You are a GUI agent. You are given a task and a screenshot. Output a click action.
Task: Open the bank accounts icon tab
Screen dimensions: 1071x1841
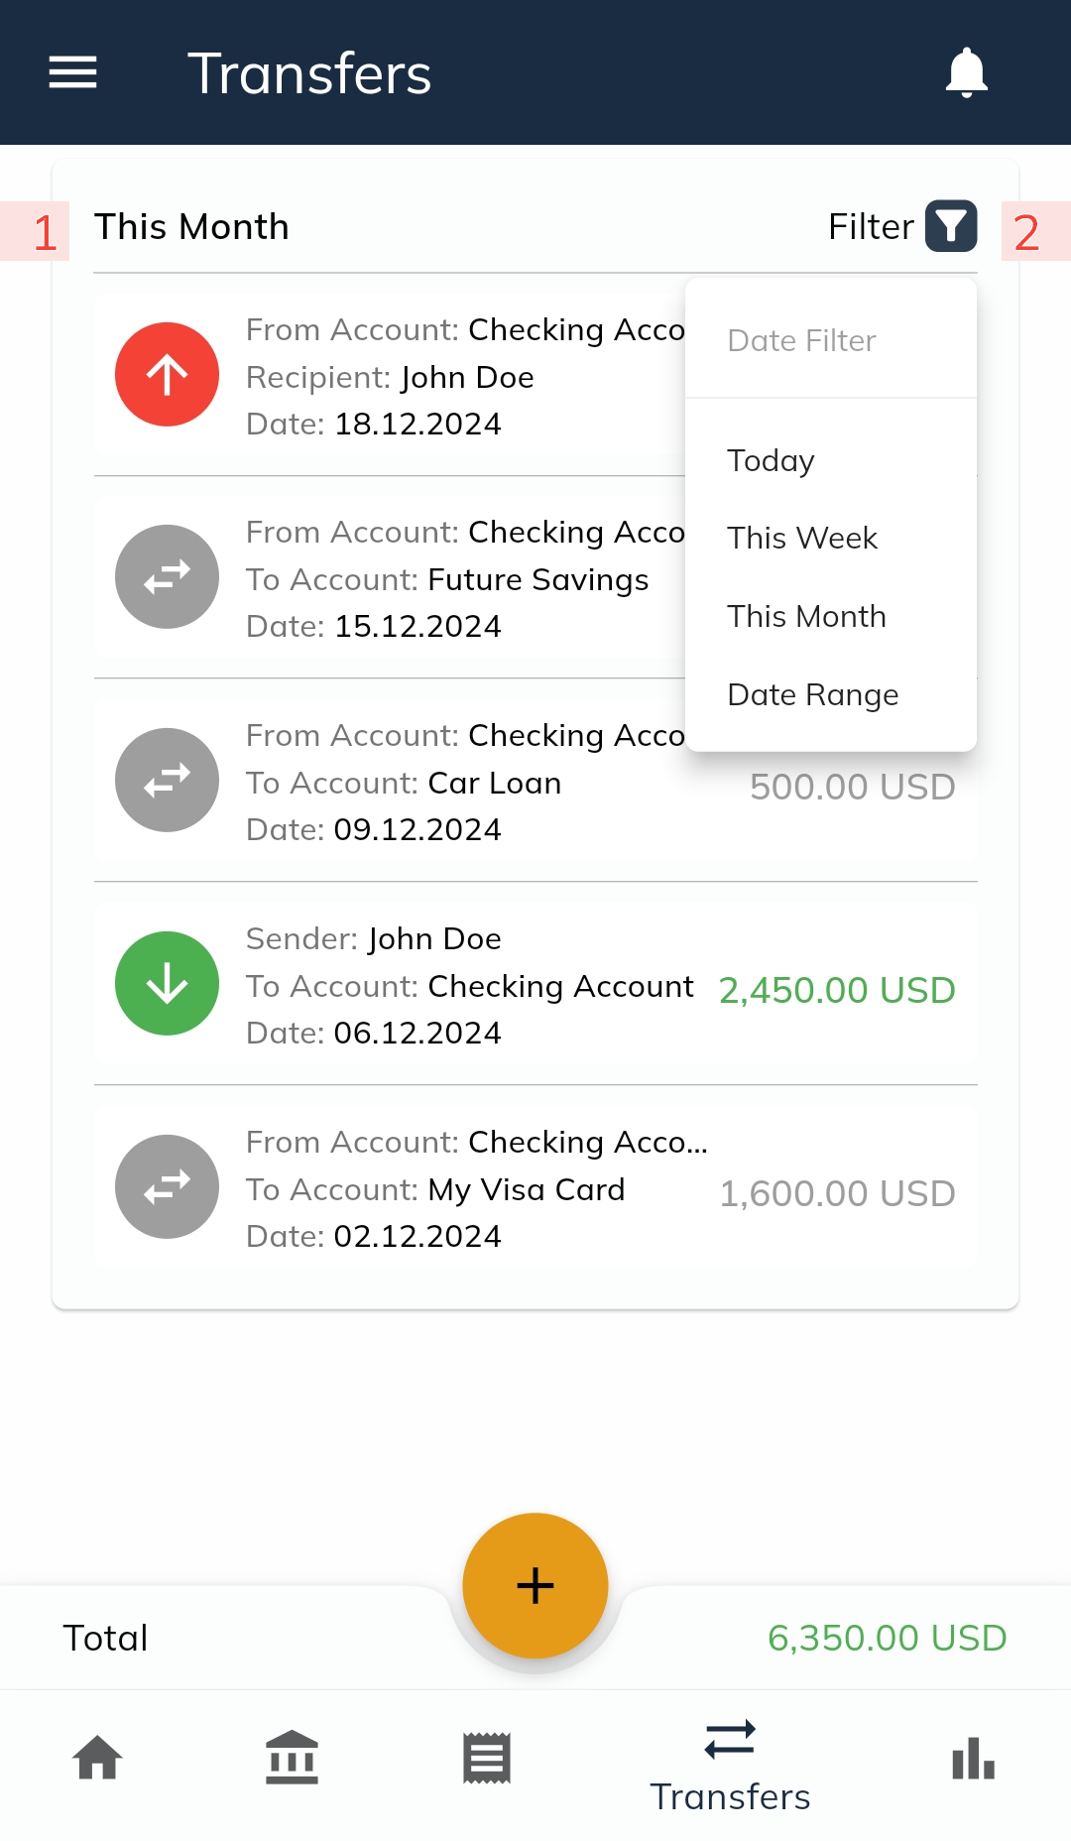click(x=292, y=1758)
